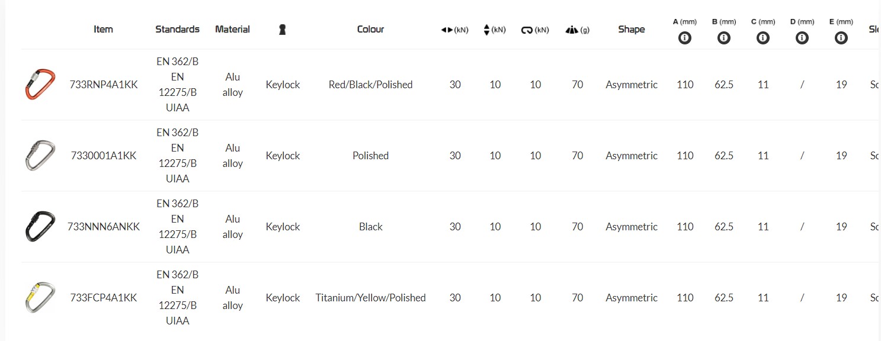The width and height of the screenshot is (881, 341).
Task: Select item code 733NNN6ANKK
Action: pyautogui.click(x=104, y=227)
